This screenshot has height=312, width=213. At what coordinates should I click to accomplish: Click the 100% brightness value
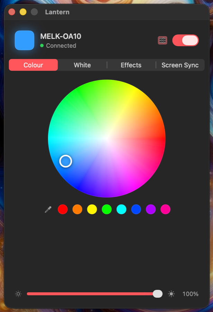click(x=191, y=294)
